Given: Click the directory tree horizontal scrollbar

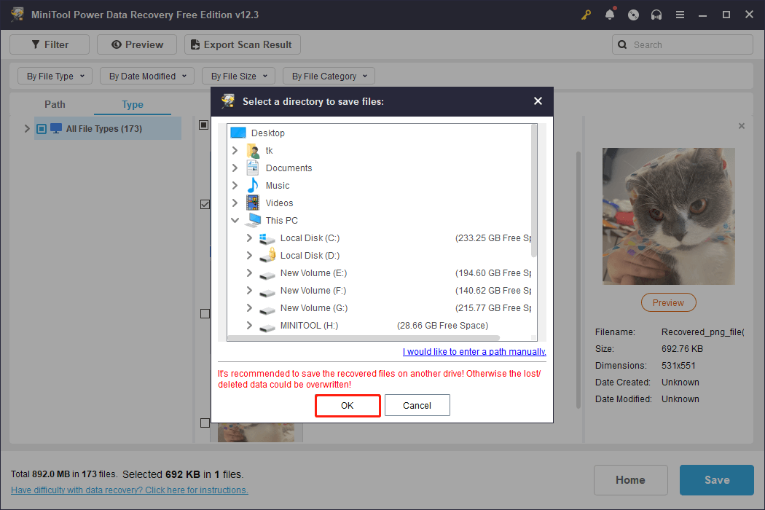Looking at the screenshot, I should tap(364, 338).
